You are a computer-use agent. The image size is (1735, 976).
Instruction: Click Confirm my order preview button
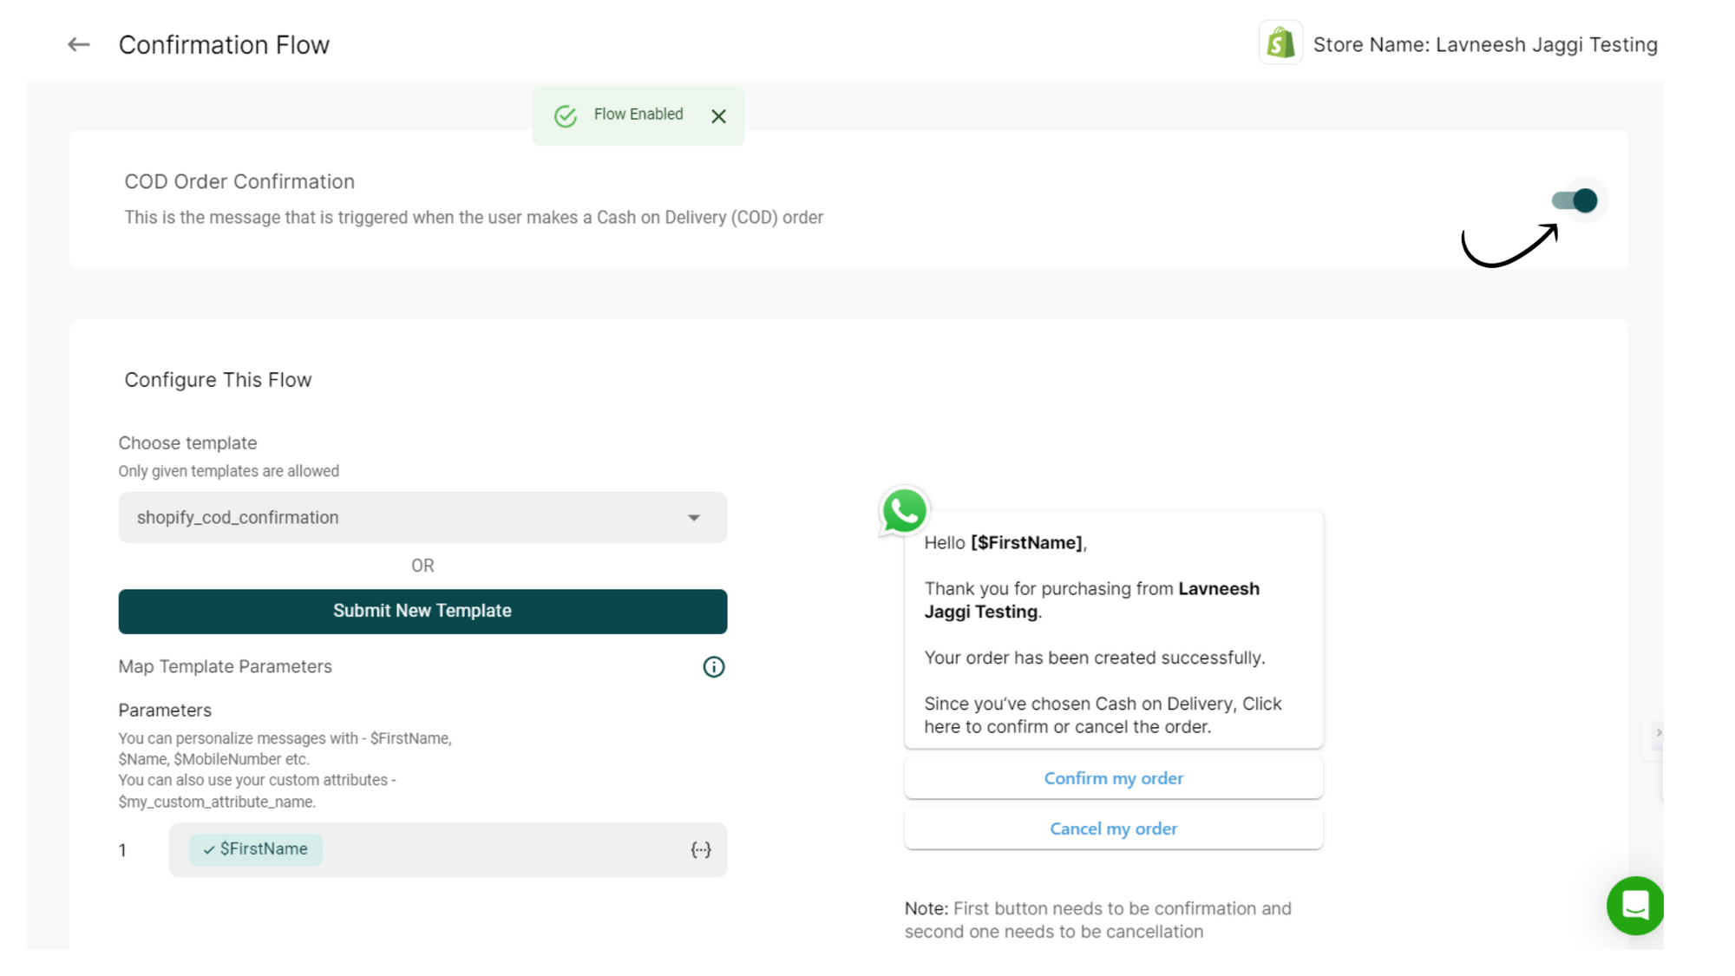point(1113,778)
